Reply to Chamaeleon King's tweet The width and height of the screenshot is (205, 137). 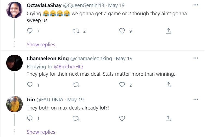pos(30,85)
